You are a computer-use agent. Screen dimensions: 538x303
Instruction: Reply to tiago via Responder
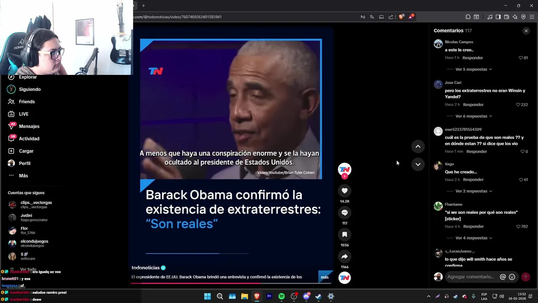(473, 180)
